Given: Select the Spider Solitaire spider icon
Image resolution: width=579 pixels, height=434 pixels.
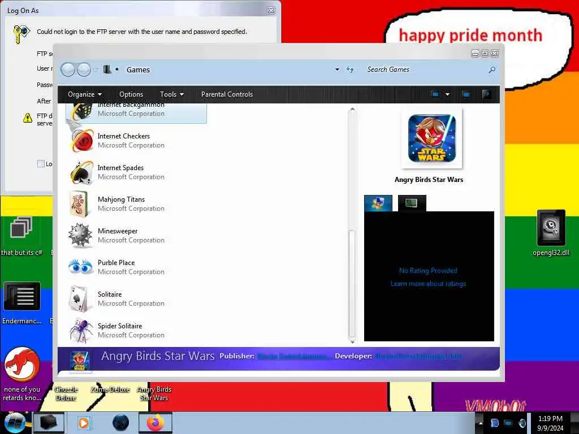Looking at the screenshot, I should click(81, 330).
